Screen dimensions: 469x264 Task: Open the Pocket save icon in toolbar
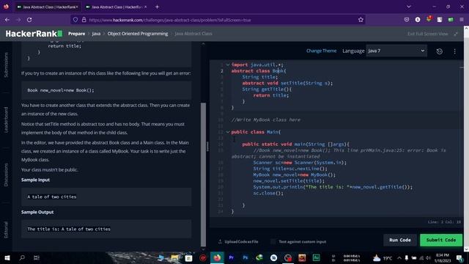407,20
